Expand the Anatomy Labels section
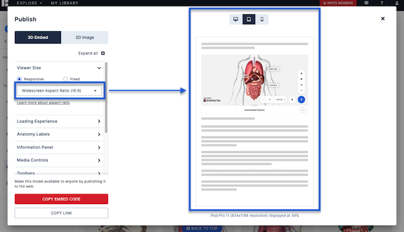This screenshot has width=404, height=232. 59,134
